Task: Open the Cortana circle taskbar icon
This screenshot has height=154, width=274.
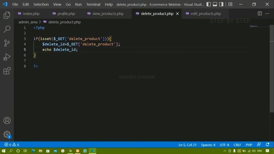Action: (18, 151)
